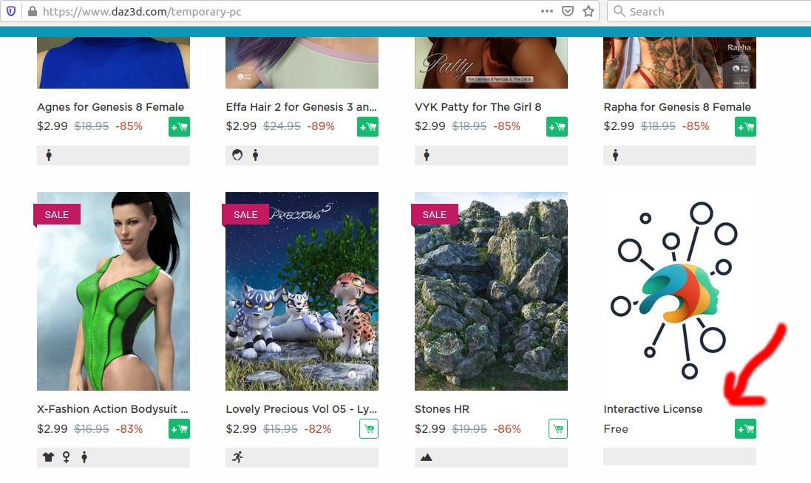Open Interactive License product link

click(x=653, y=409)
